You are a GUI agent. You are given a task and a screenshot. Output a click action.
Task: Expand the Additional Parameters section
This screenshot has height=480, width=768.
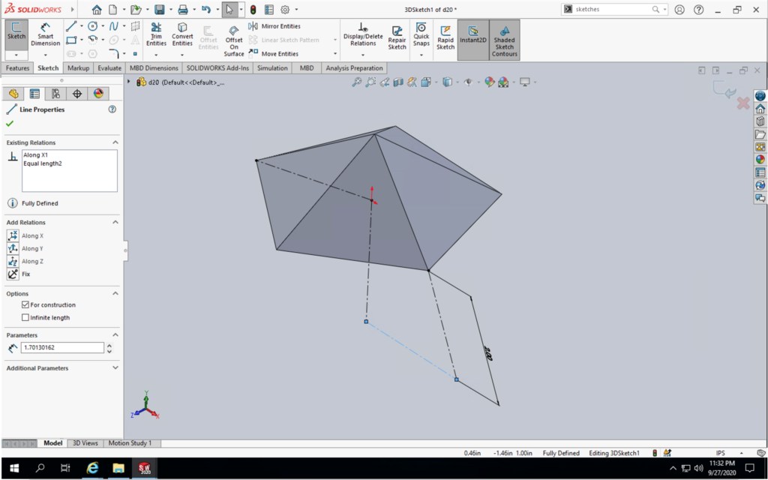[115, 368]
